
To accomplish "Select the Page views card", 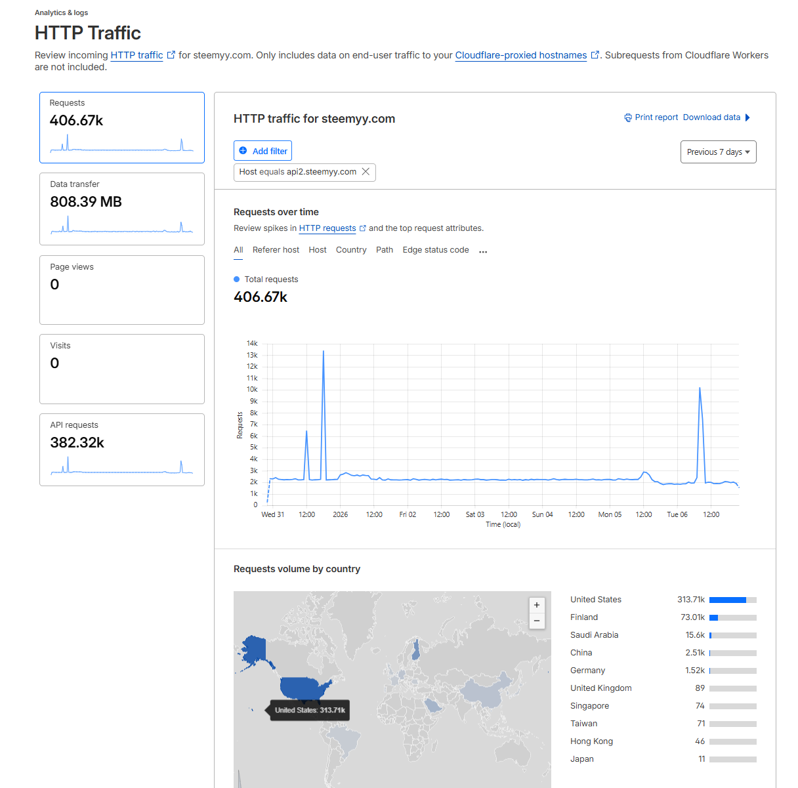I will [122, 290].
